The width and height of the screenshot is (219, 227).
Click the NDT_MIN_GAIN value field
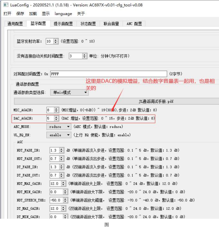click(56, 192)
